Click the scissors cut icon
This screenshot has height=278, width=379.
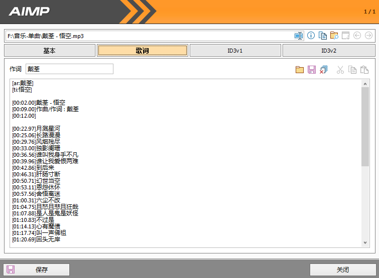(x=340, y=70)
